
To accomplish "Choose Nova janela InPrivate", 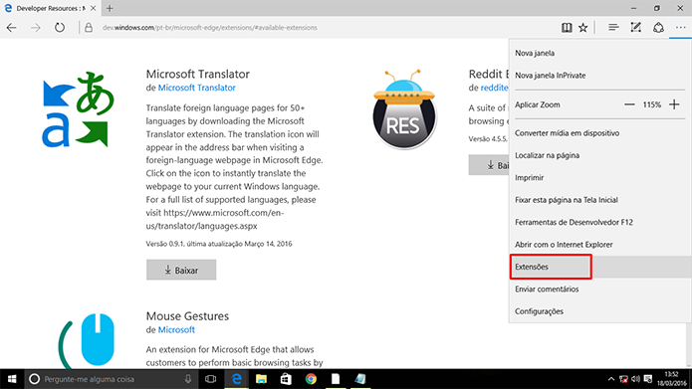I will pyautogui.click(x=600, y=76).
